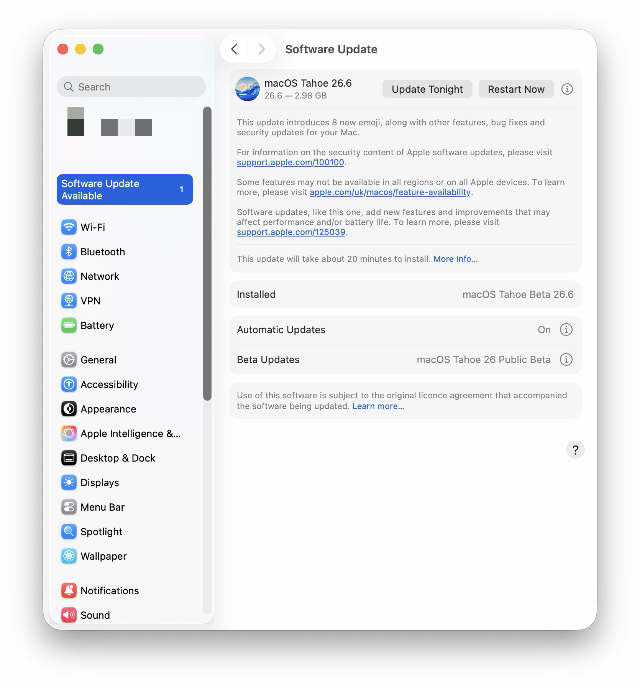Select the Displays label in sidebar
640x687 pixels.
click(x=100, y=482)
